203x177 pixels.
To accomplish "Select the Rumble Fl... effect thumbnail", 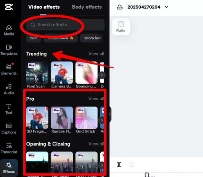I will point(62,118).
